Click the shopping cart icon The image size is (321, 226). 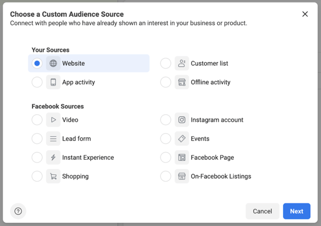click(x=53, y=176)
